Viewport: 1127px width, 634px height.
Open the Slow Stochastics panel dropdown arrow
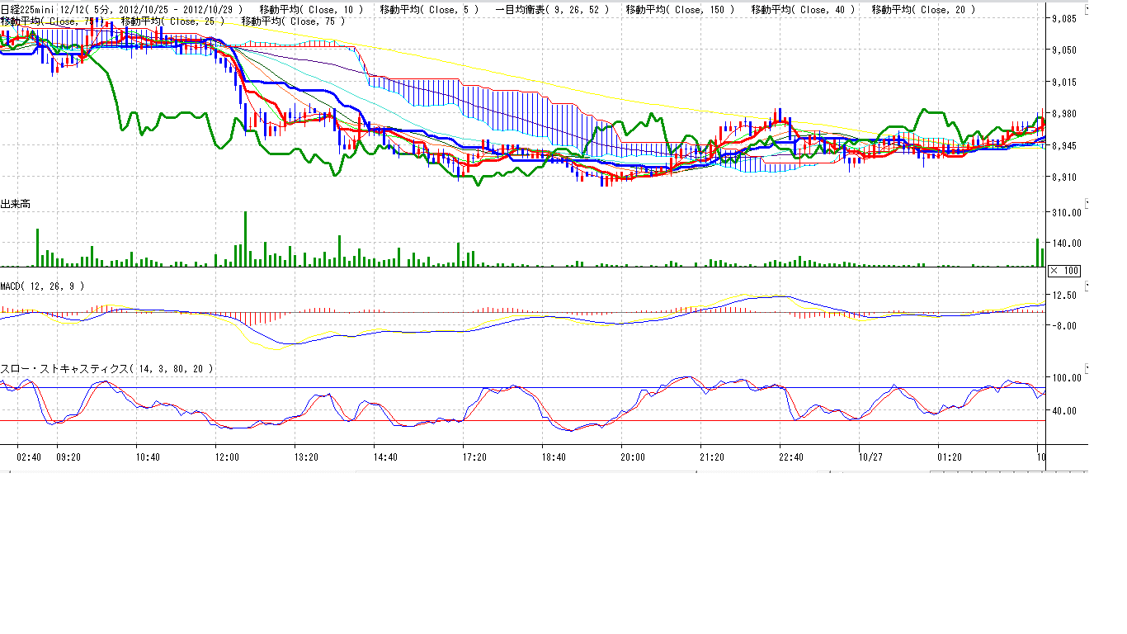tap(1086, 367)
